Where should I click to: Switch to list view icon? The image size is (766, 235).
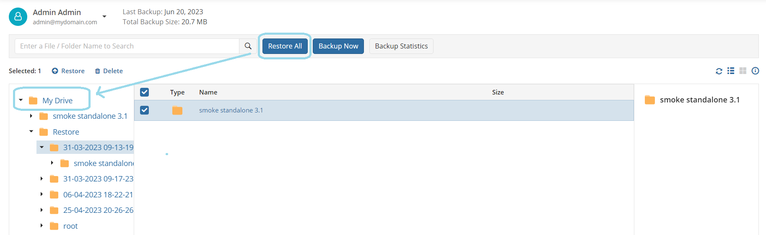(731, 71)
